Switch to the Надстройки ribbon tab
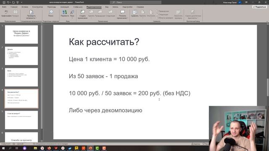The height and width of the screenshot is (151, 269). (127, 7)
